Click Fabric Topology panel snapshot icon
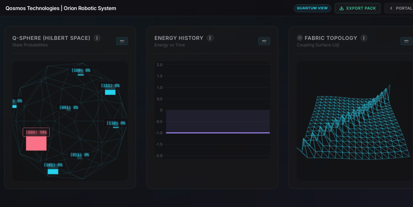This screenshot has height=207, width=413. (x=406, y=41)
